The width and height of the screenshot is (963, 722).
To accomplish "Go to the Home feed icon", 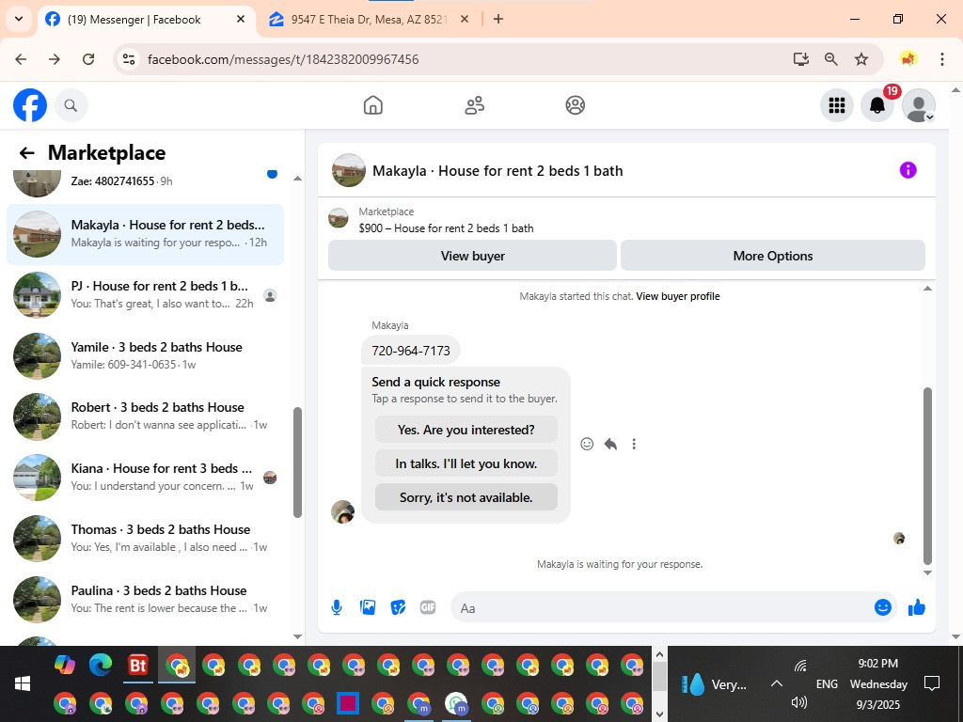I will tap(372, 105).
